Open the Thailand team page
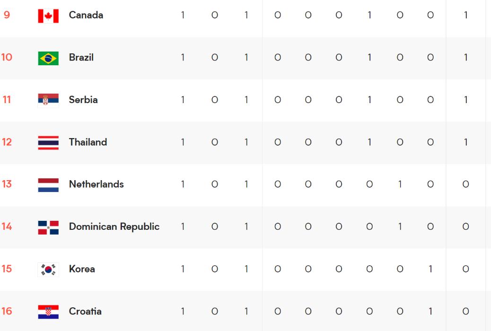The width and height of the screenshot is (491, 331). pyautogui.click(x=88, y=142)
